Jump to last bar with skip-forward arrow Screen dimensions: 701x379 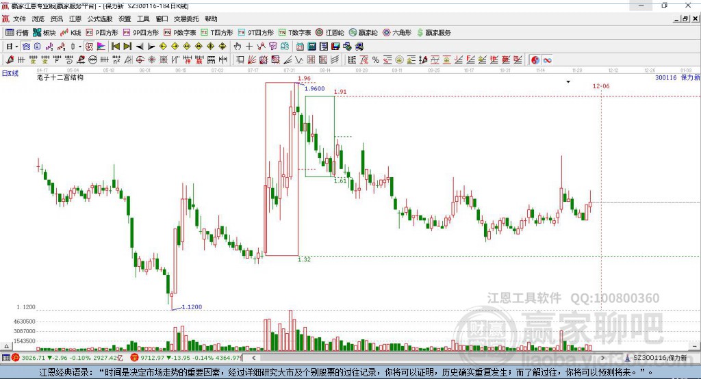point(127,47)
